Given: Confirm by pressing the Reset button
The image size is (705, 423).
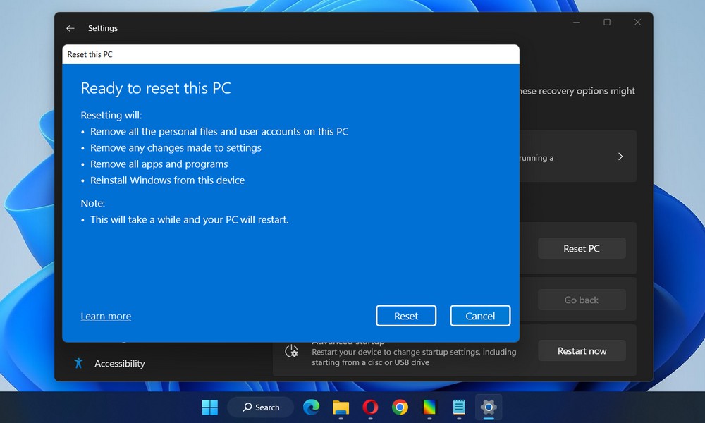Looking at the screenshot, I should pyautogui.click(x=406, y=316).
